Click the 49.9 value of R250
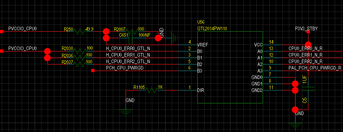 (x=90, y=29)
